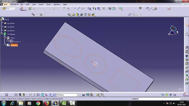Select PartBody in the tree
This screenshot has height=106, width=189.
coord(11,34)
